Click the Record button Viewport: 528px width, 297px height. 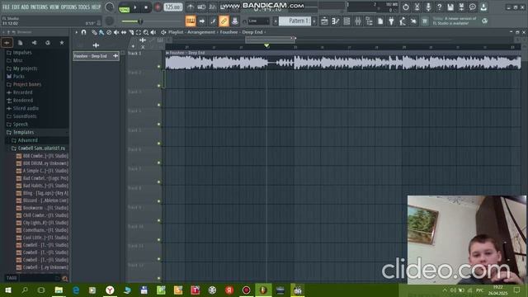[x=158, y=7]
